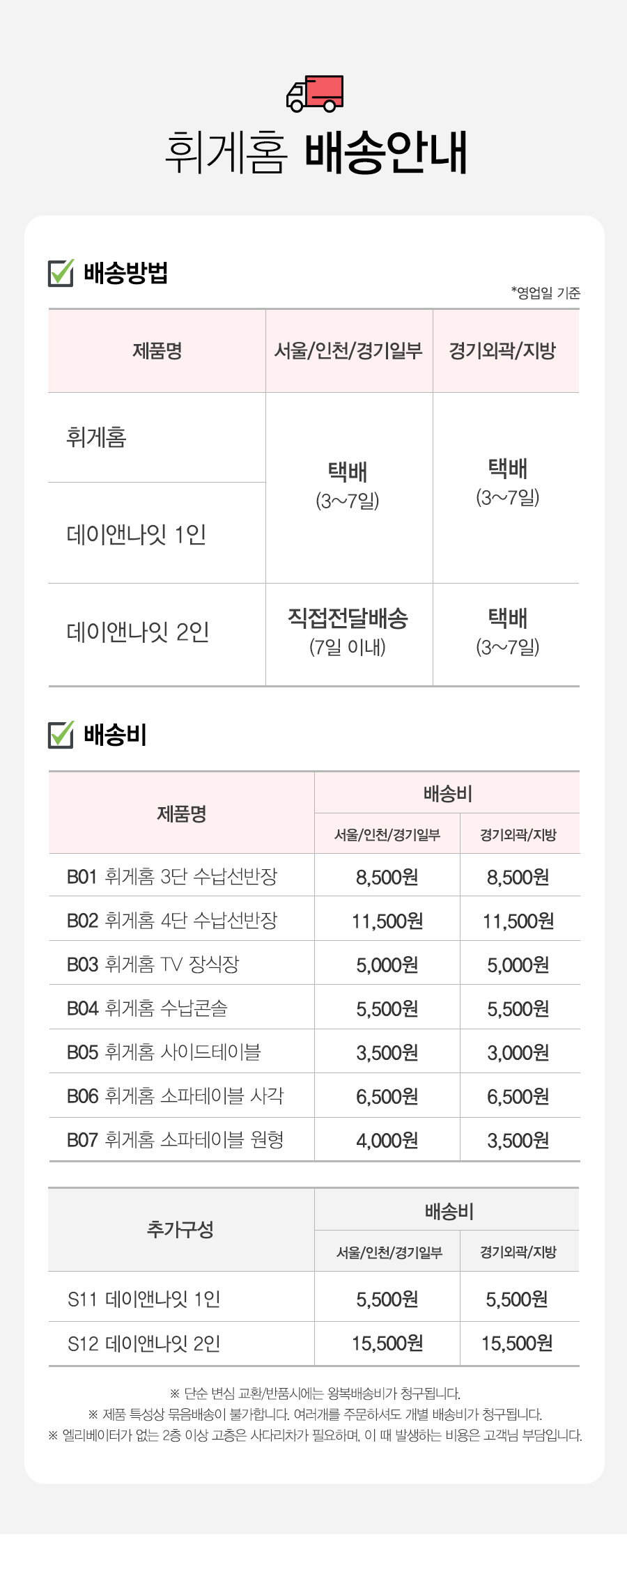The height and width of the screenshot is (1576, 627).
Task: Click the 서울/인천/경기일부 header in shipping method table
Action: tap(348, 351)
